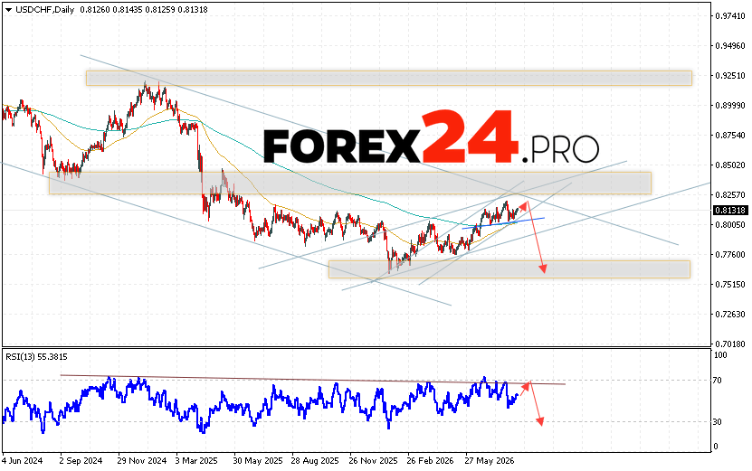Select the OHLC values 0.81260 0.81435 0.81259 0.81318
Screen dimensions: 752x471
144,10
